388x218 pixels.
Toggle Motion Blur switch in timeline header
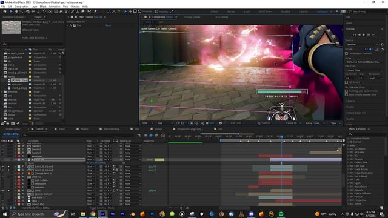156,135
